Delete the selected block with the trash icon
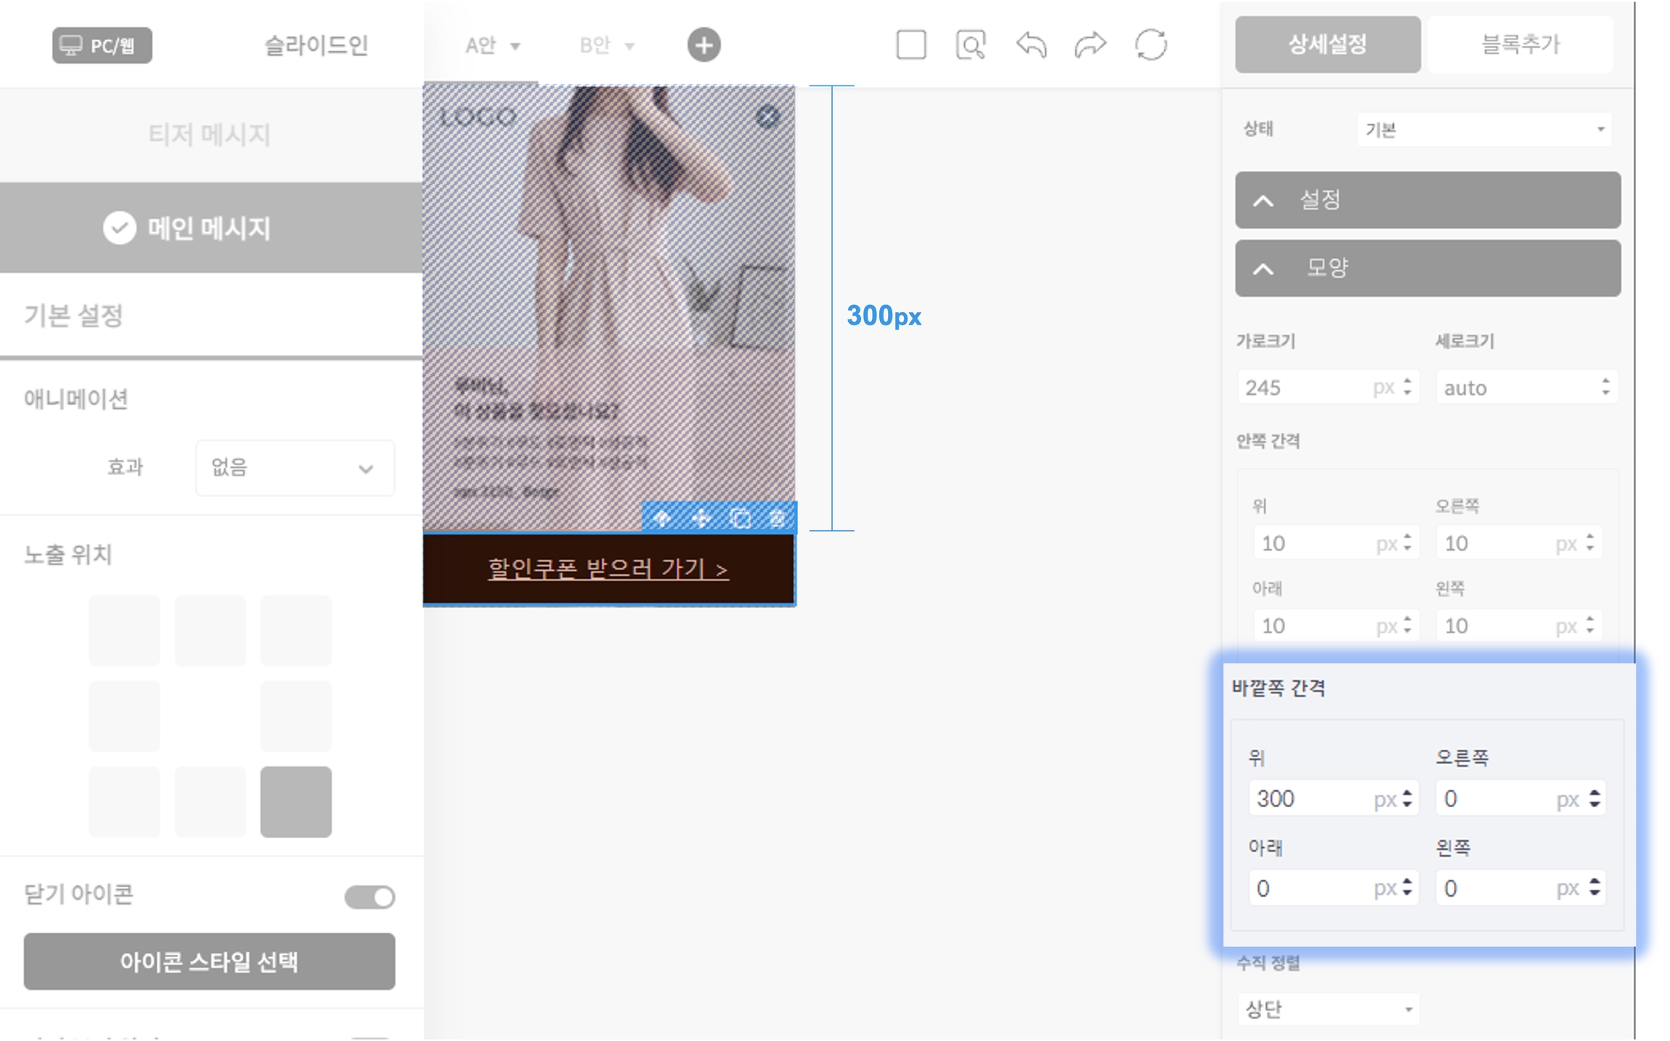This screenshot has height=1041, width=1670. coord(778,519)
